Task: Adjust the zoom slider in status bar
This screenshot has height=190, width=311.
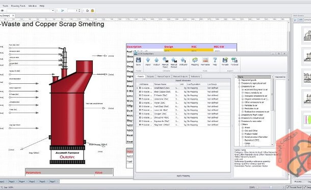Action: tap(271, 187)
